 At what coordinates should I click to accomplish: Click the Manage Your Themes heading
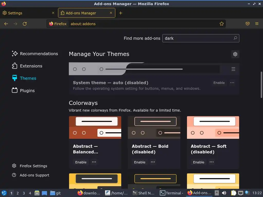[x=99, y=54]
